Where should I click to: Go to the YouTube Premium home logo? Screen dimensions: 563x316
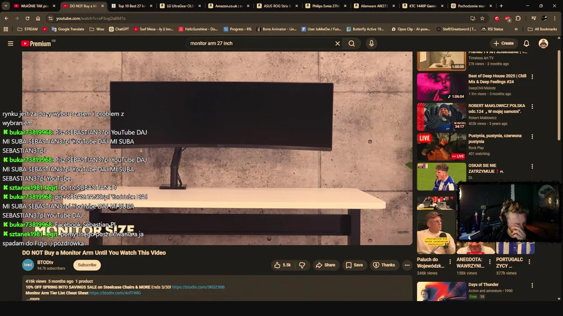[36, 43]
